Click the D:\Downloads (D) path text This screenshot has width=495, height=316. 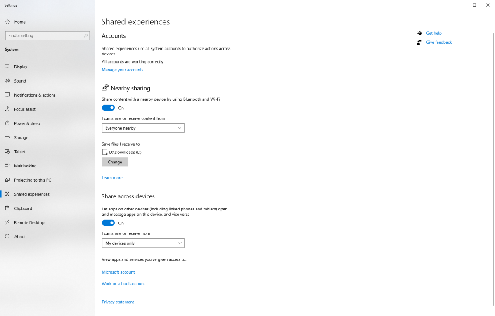coord(126,152)
